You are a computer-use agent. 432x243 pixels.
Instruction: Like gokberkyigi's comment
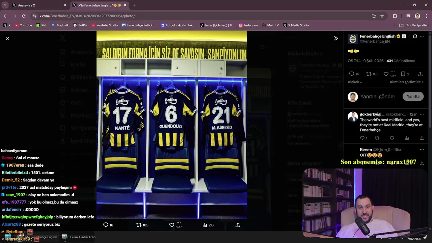[392, 138]
